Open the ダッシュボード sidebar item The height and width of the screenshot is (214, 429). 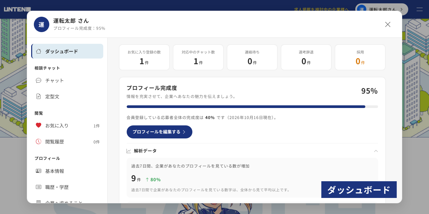pyautogui.click(x=67, y=51)
